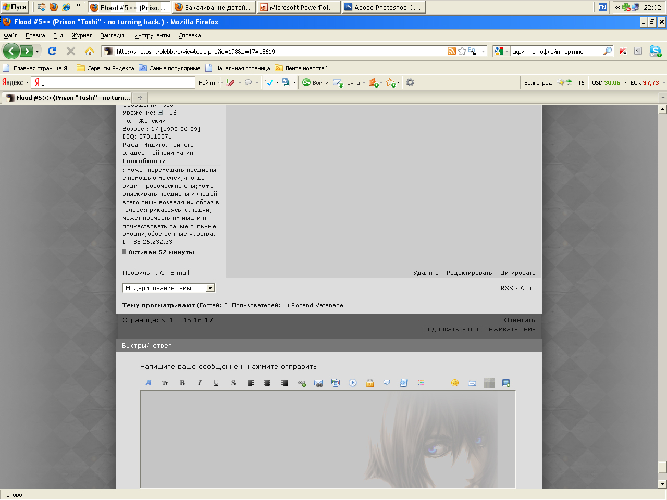
Task: Align message text left
Action: [251, 383]
